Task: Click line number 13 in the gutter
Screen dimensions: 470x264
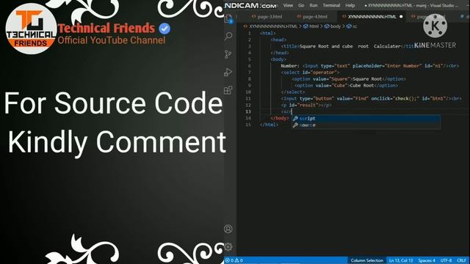Action: (248, 111)
